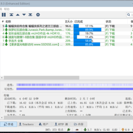Sort by the 名称 column header

tap(34, 22)
